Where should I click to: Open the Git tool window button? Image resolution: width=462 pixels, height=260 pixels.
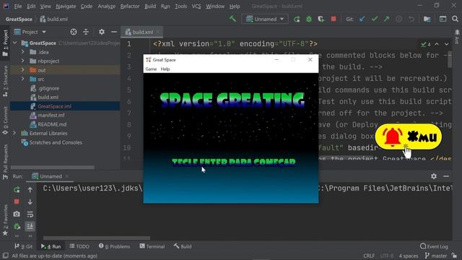(24, 246)
